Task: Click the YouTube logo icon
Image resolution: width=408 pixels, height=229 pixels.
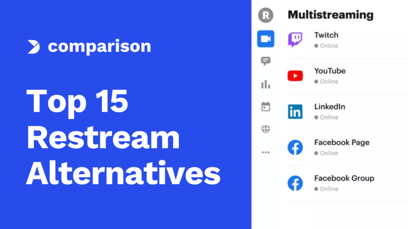Action: tap(295, 76)
